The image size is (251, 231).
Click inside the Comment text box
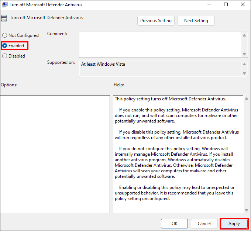point(160,44)
